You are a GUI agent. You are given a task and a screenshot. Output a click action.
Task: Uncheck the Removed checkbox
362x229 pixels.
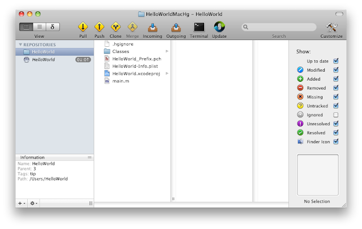[336, 88]
